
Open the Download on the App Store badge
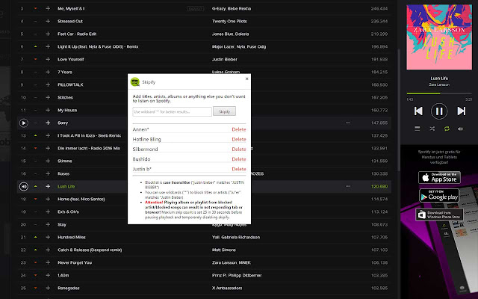pos(439,177)
